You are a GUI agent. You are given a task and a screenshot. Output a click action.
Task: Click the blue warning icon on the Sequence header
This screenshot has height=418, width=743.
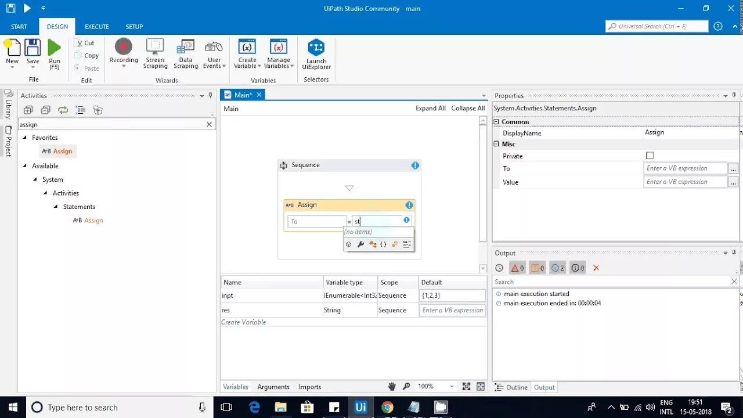[415, 165]
